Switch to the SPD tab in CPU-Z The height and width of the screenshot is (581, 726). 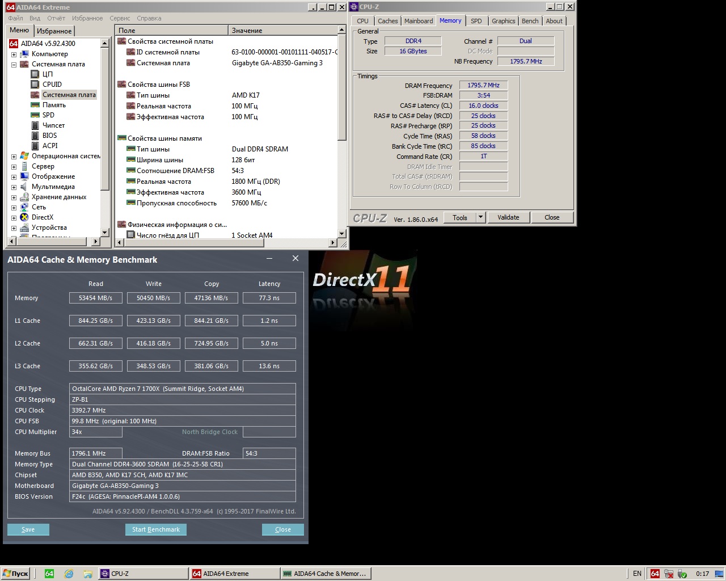tap(476, 21)
